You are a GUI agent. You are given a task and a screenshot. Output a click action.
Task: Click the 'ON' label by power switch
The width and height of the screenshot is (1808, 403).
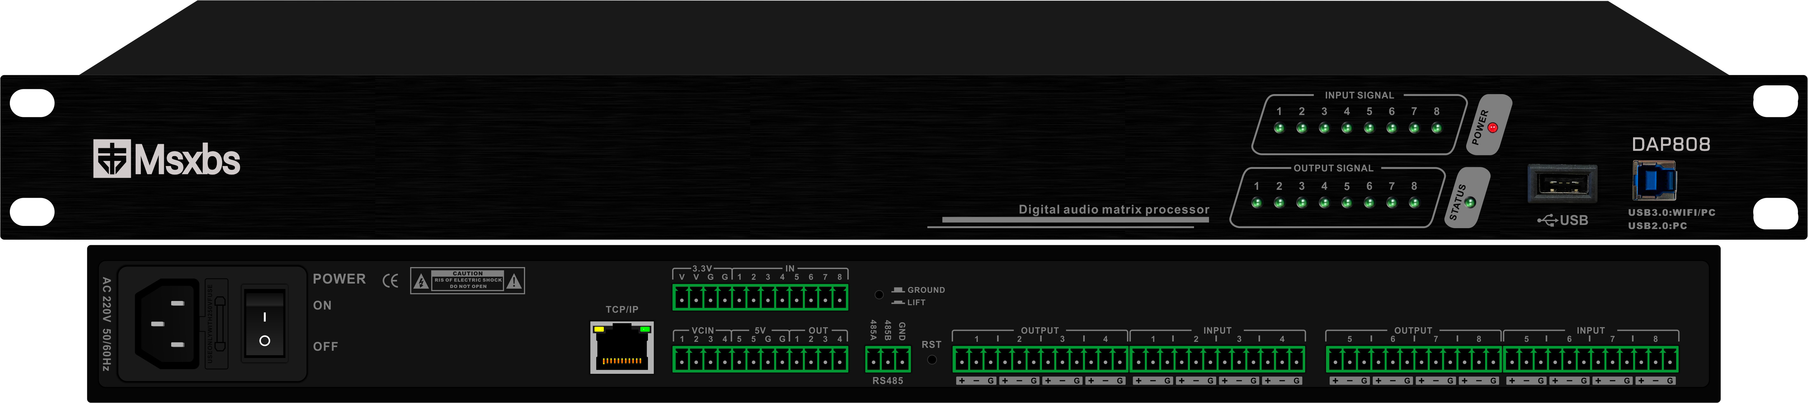[322, 306]
